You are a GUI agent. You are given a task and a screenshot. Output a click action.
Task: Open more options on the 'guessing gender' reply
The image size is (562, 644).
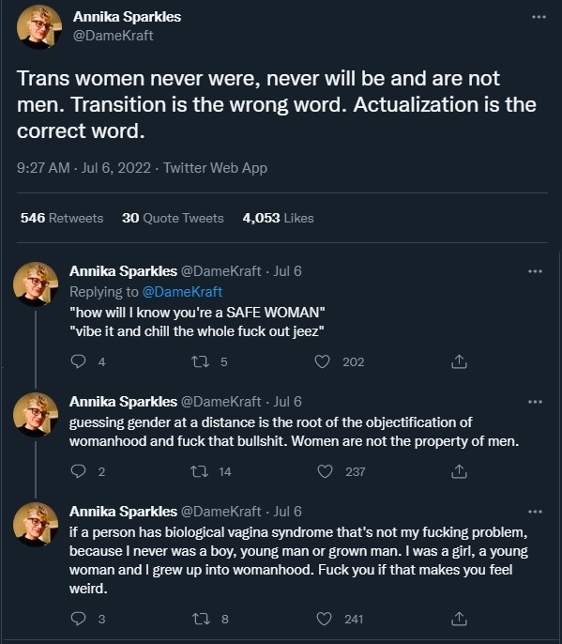pos(535,402)
